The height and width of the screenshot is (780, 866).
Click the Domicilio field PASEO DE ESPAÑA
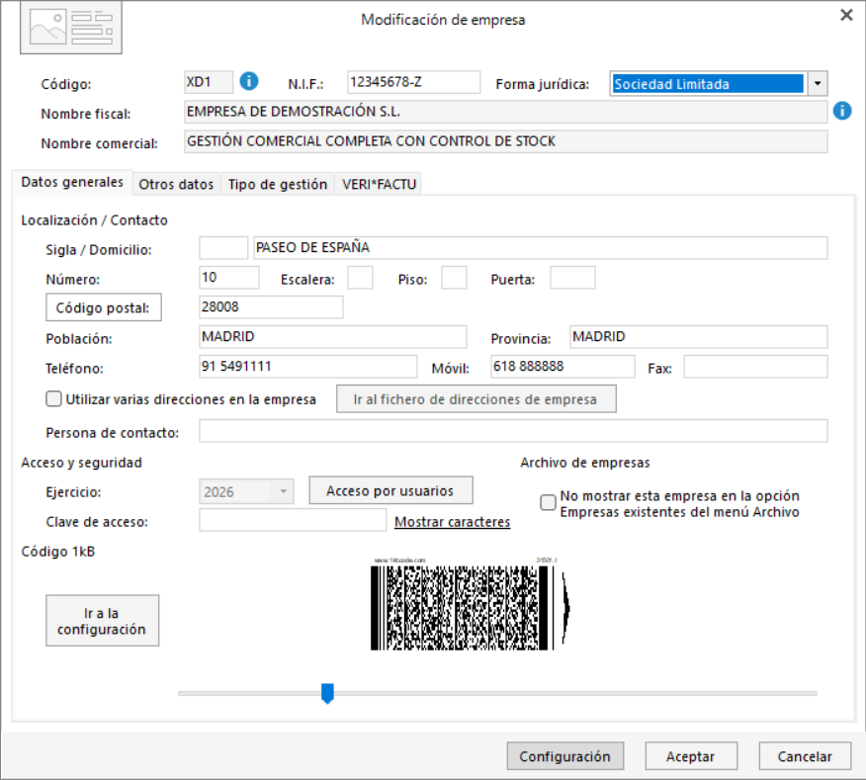(540, 247)
